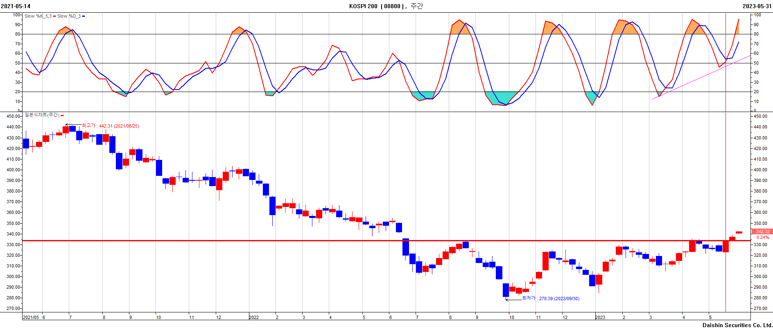Viewport: 773px width, 330px height.
Task: Click the blue Slow %D legend marker
Action: pyautogui.click(x=84, y=16)
